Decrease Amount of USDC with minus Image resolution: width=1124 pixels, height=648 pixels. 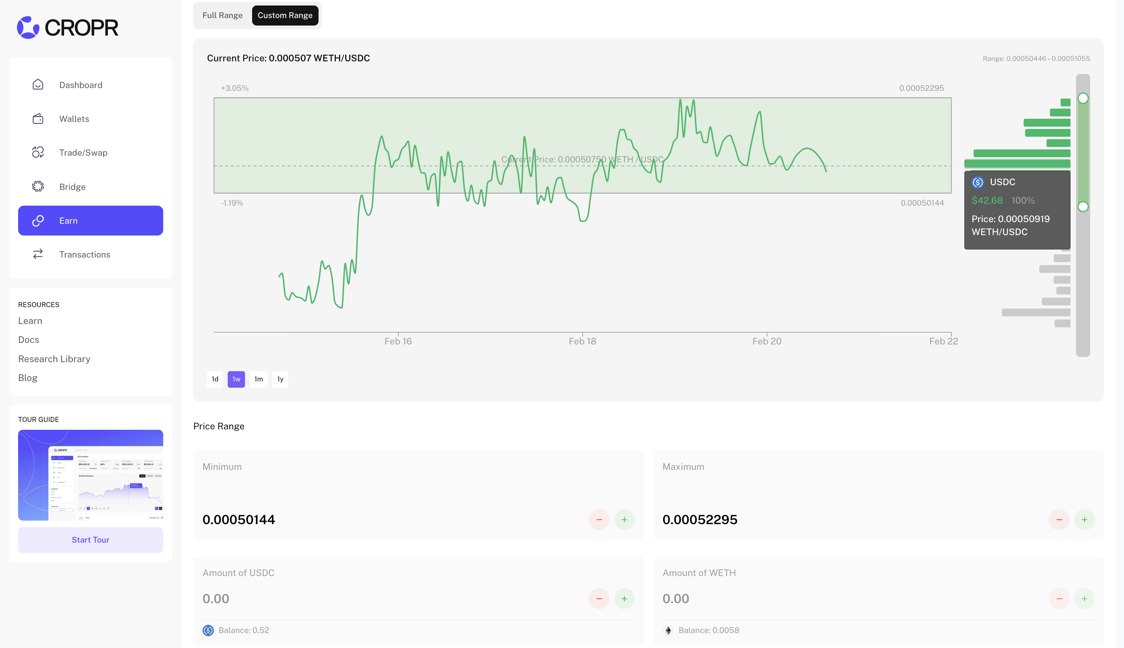tap(599, 598)
